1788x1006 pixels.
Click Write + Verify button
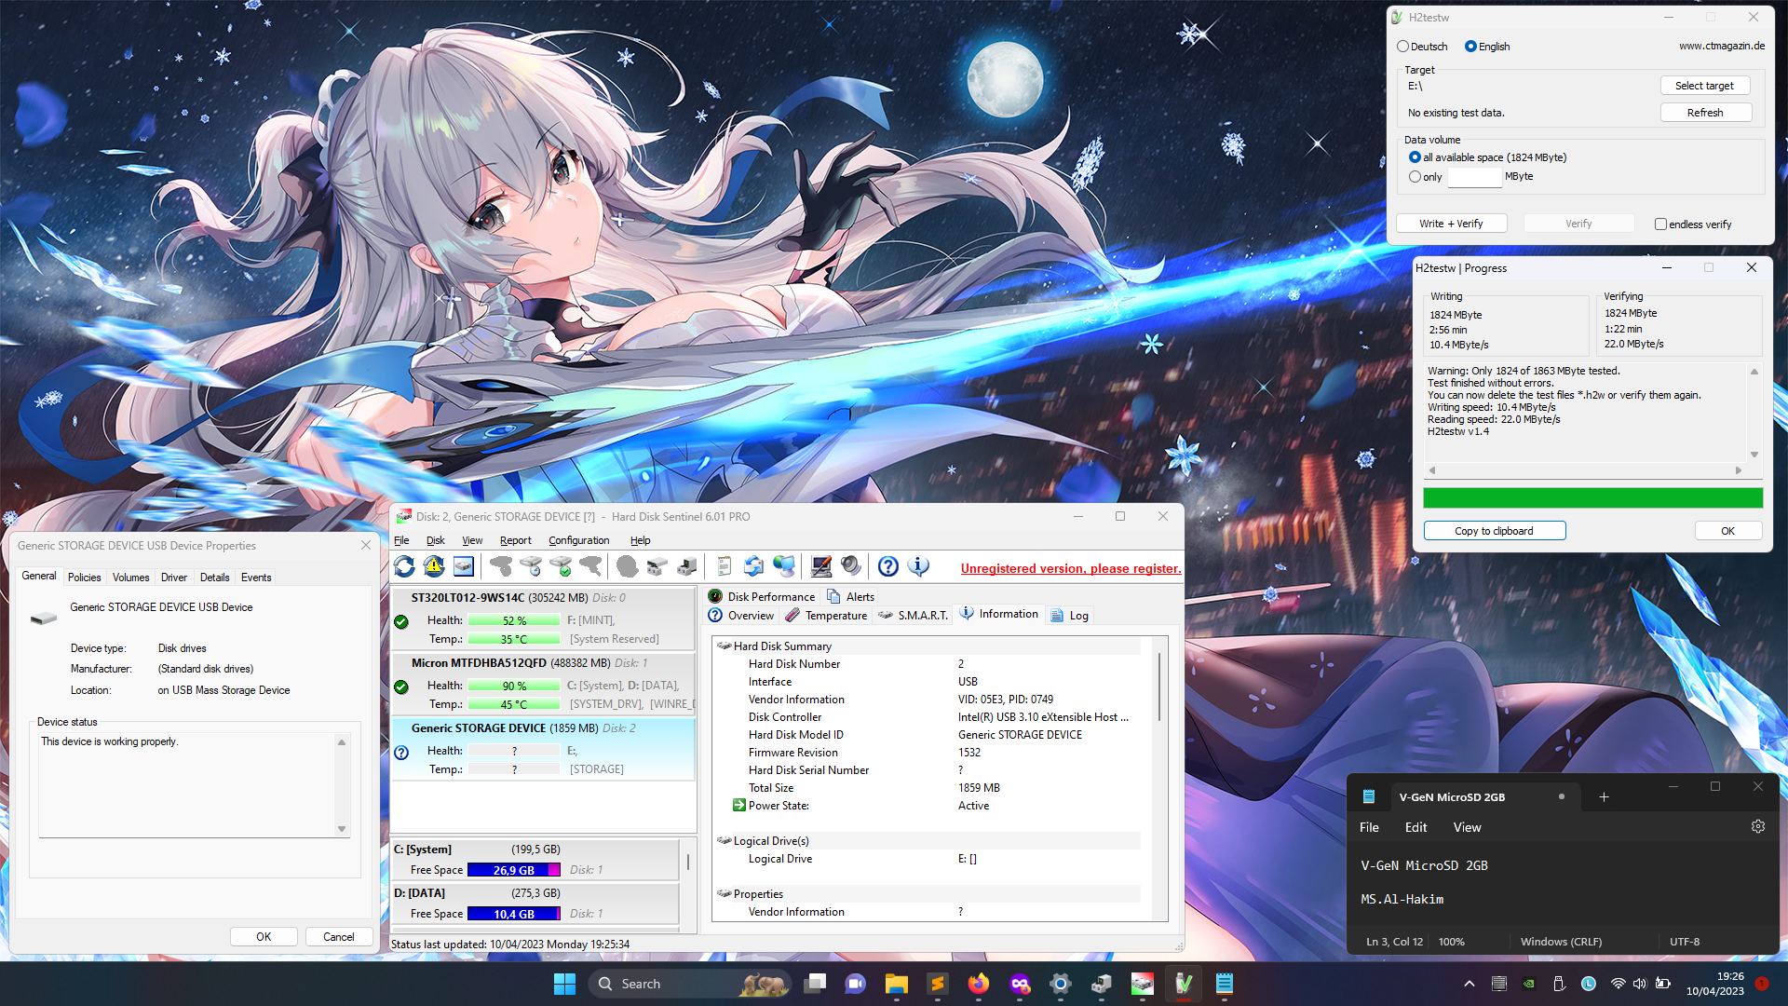click(1451, 224)
